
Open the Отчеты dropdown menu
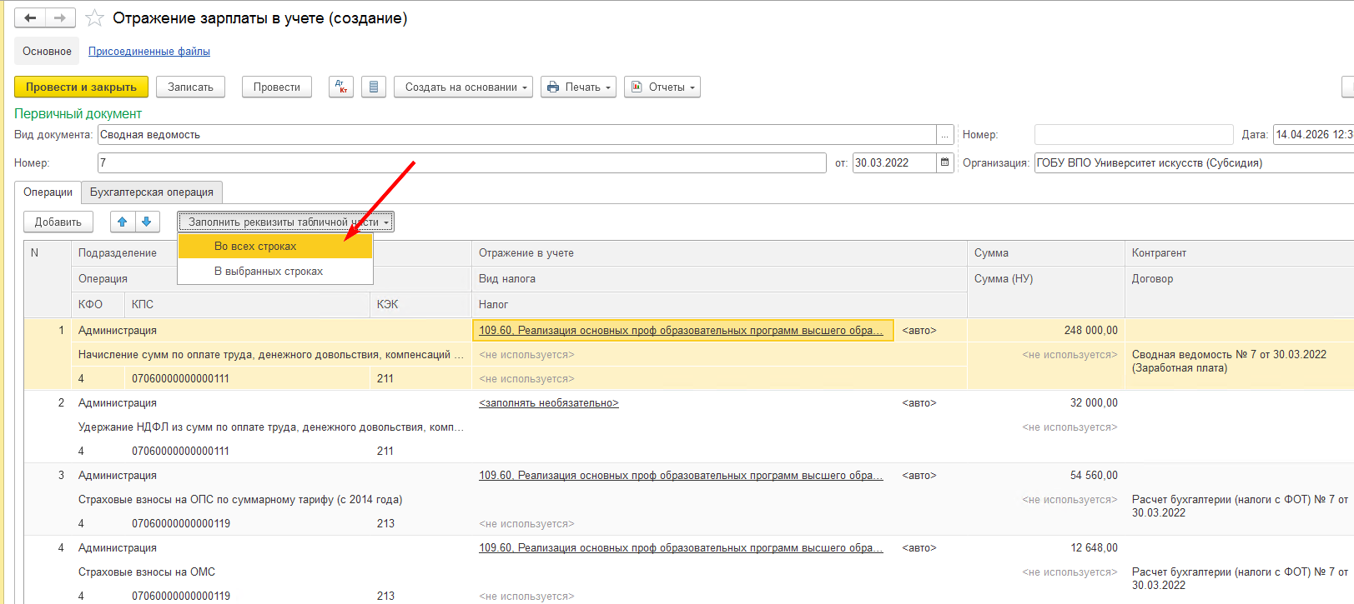point(662,87)
